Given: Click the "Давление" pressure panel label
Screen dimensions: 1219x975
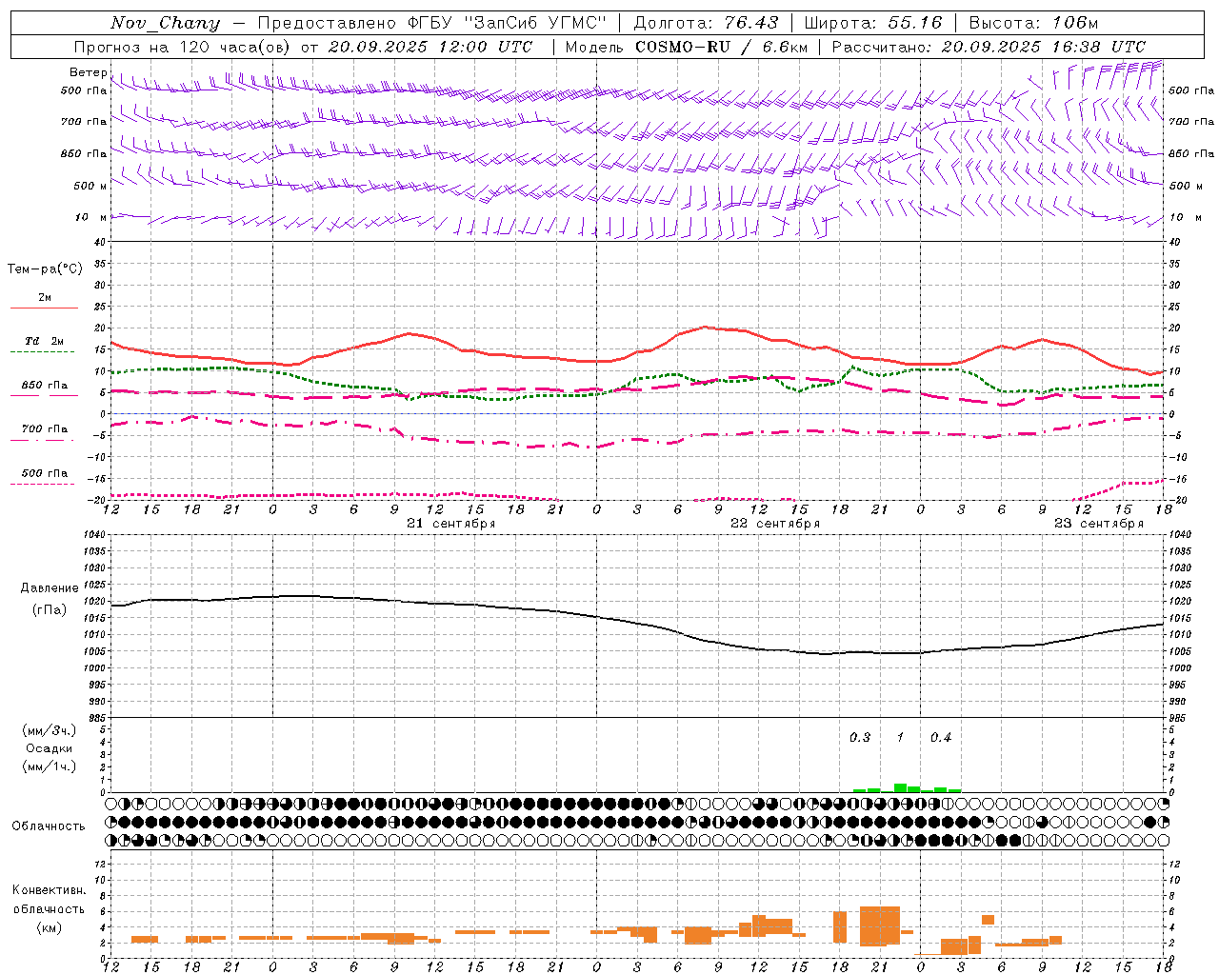Looking at the screenshot, I should (x=50, y=588).
